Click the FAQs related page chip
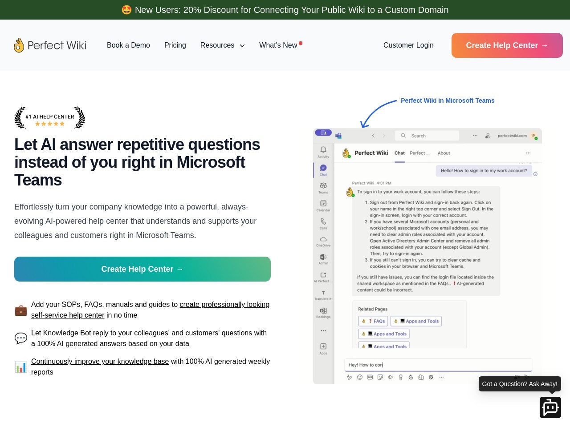570x427 pixels. pyautogui.click(x=373, y=321)
